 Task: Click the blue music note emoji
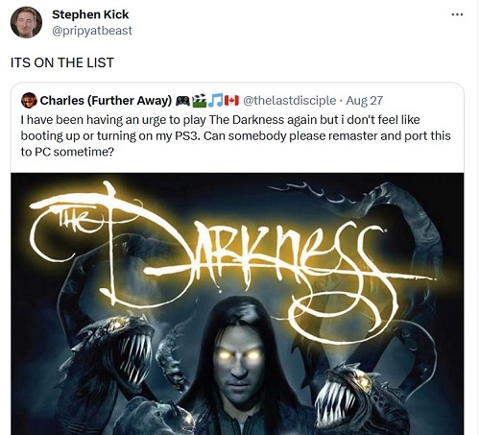click(215, 100)
